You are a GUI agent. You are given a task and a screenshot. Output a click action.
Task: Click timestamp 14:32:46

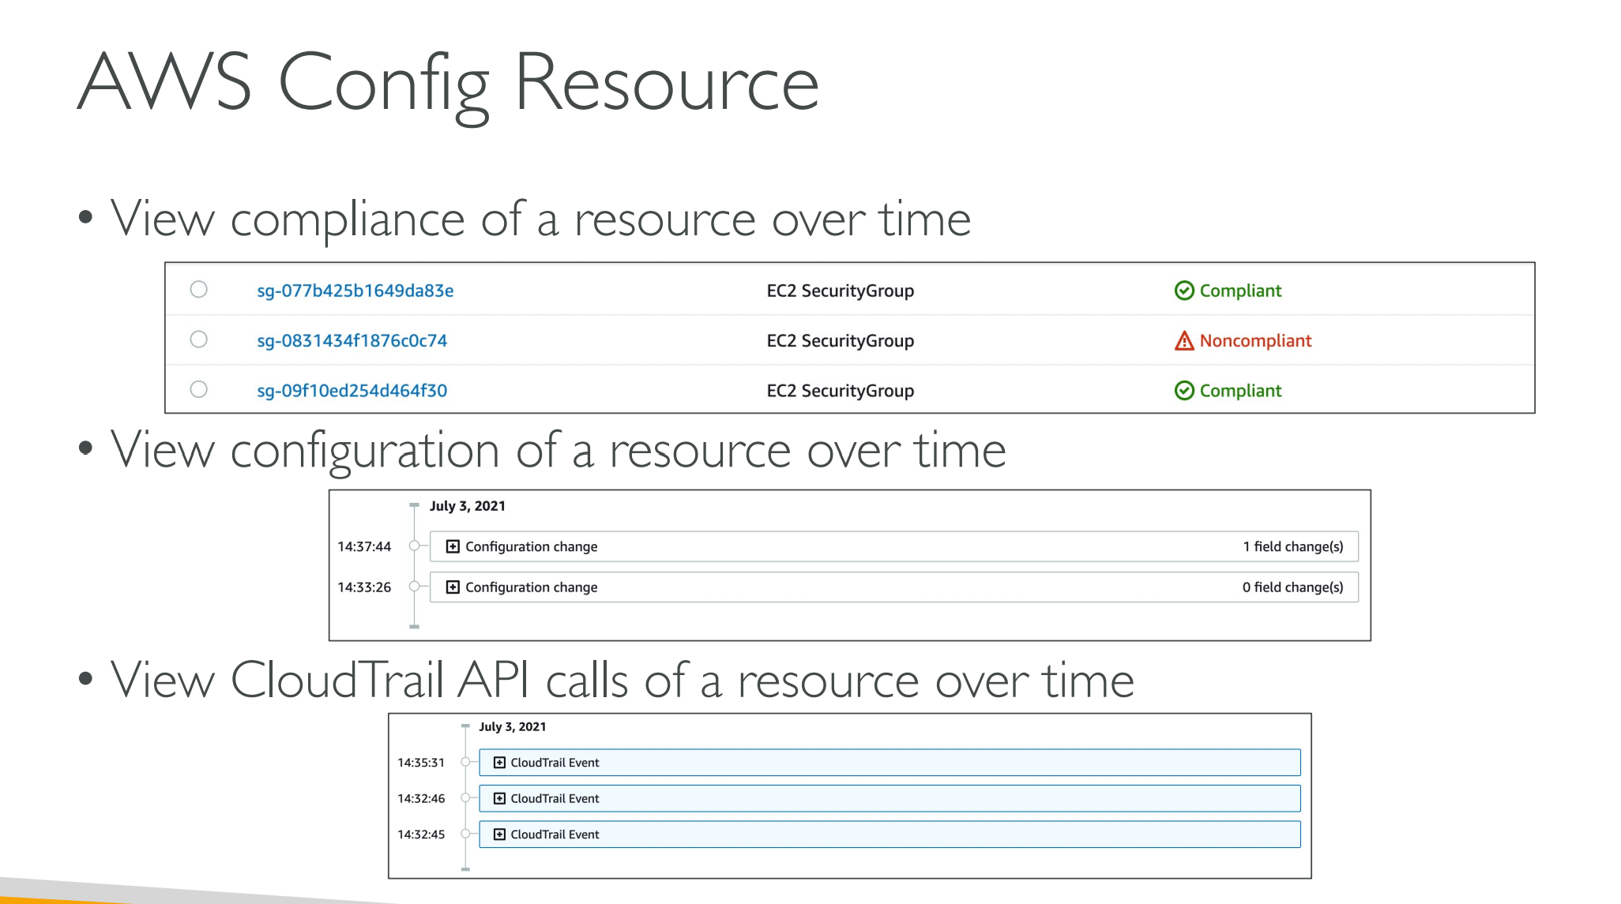[x=421, y=798]
